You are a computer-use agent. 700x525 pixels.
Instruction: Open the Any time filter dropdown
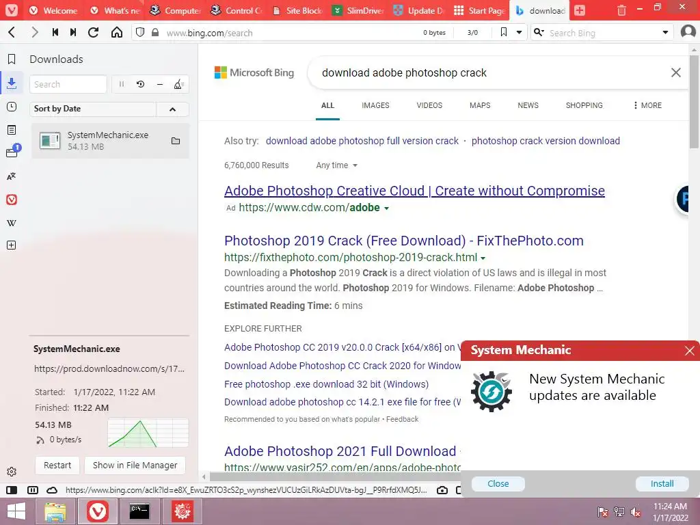336,165
